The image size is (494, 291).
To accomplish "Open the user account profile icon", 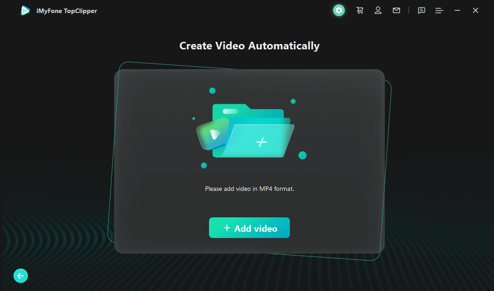I will pyautogui.click(x=378, y=10).
